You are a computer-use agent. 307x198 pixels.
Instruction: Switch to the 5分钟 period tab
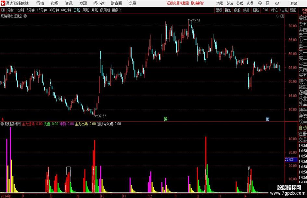(30, 10)
